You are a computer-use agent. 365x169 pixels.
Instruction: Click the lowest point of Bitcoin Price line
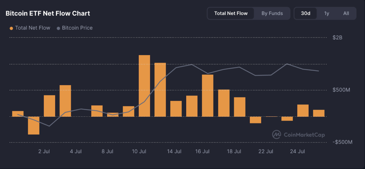(x=49, y=126)
